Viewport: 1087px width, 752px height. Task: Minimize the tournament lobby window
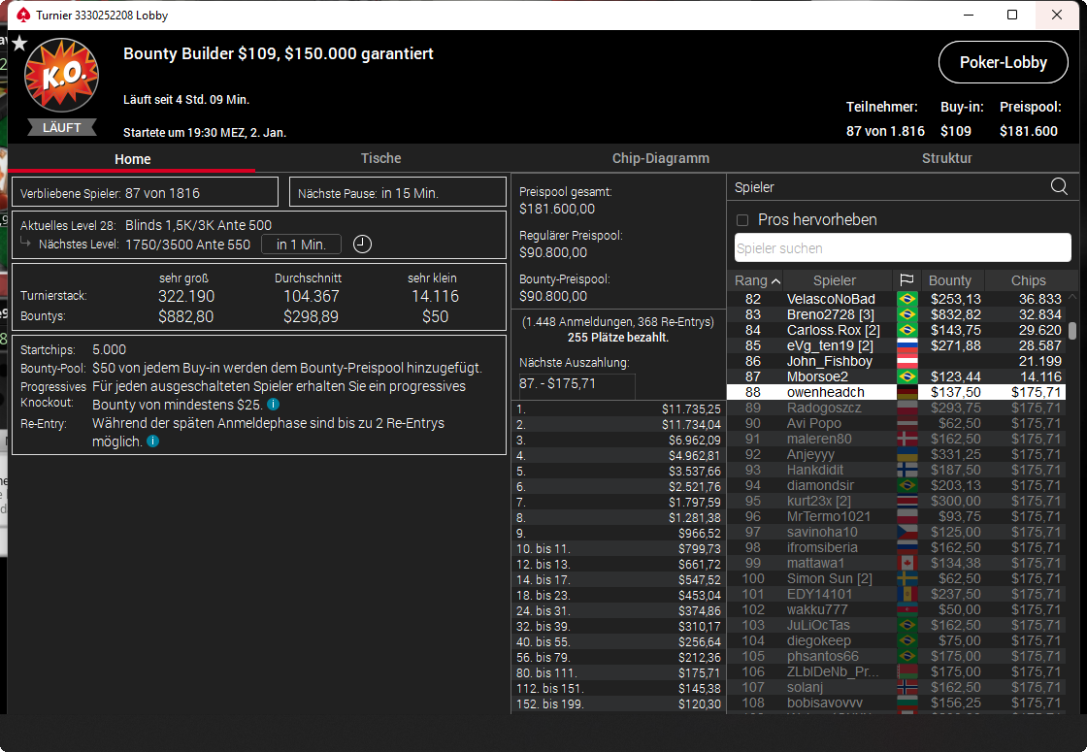(x=969, y=15)
